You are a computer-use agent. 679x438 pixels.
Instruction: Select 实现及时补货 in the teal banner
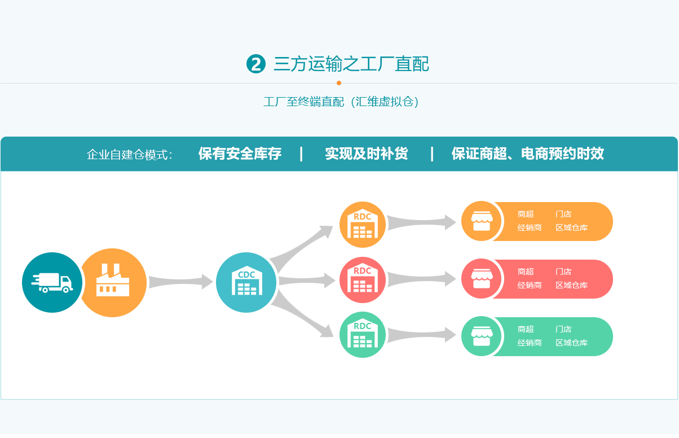pyautogui.click(x=367, y=154)
